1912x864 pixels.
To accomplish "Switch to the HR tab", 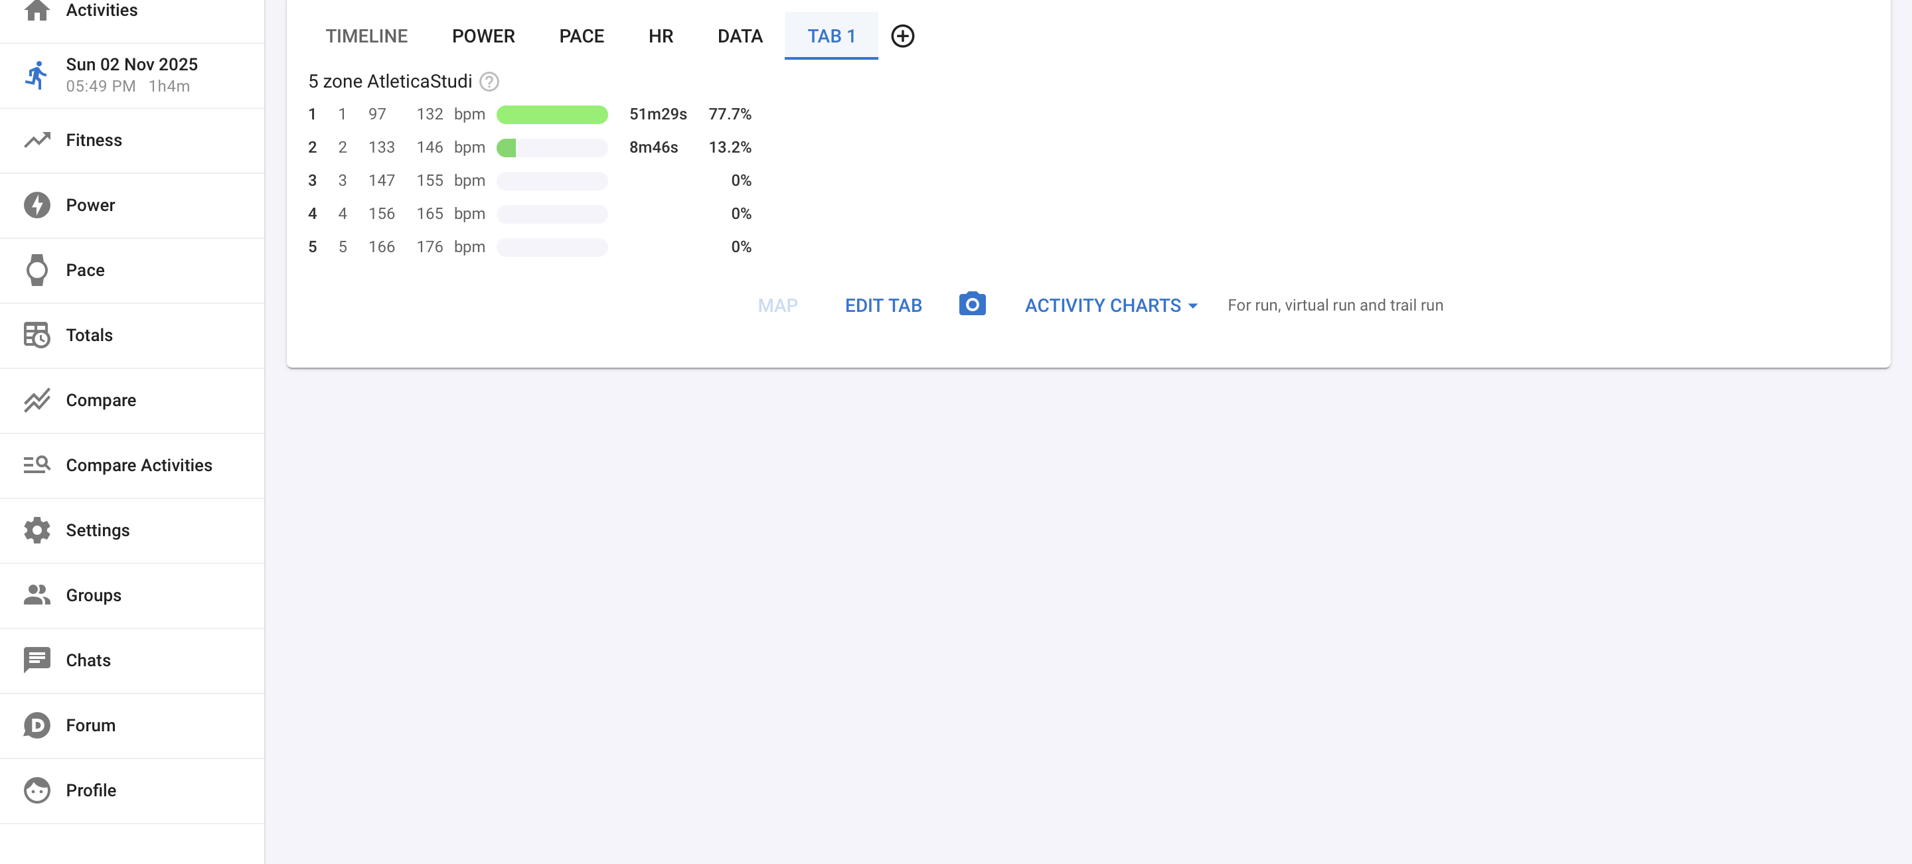I will (660, 36).
